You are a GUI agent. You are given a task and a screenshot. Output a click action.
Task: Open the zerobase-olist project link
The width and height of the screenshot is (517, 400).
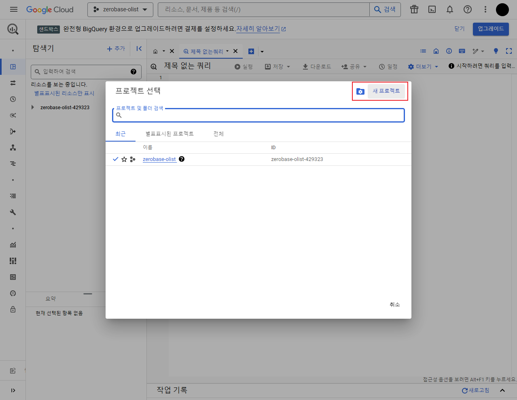point(159,159)
